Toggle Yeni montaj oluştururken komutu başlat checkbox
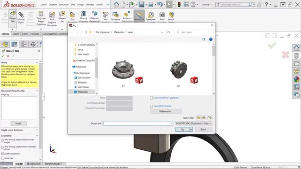 3,141
